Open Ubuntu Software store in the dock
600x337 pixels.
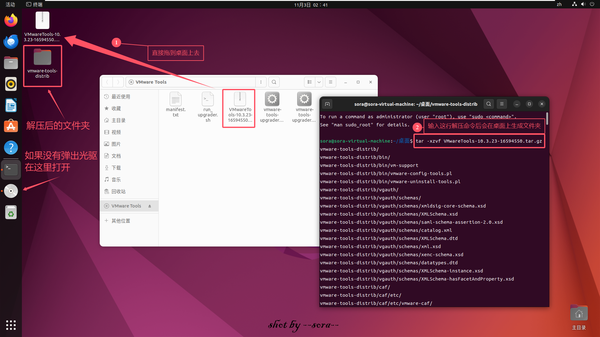11,126
